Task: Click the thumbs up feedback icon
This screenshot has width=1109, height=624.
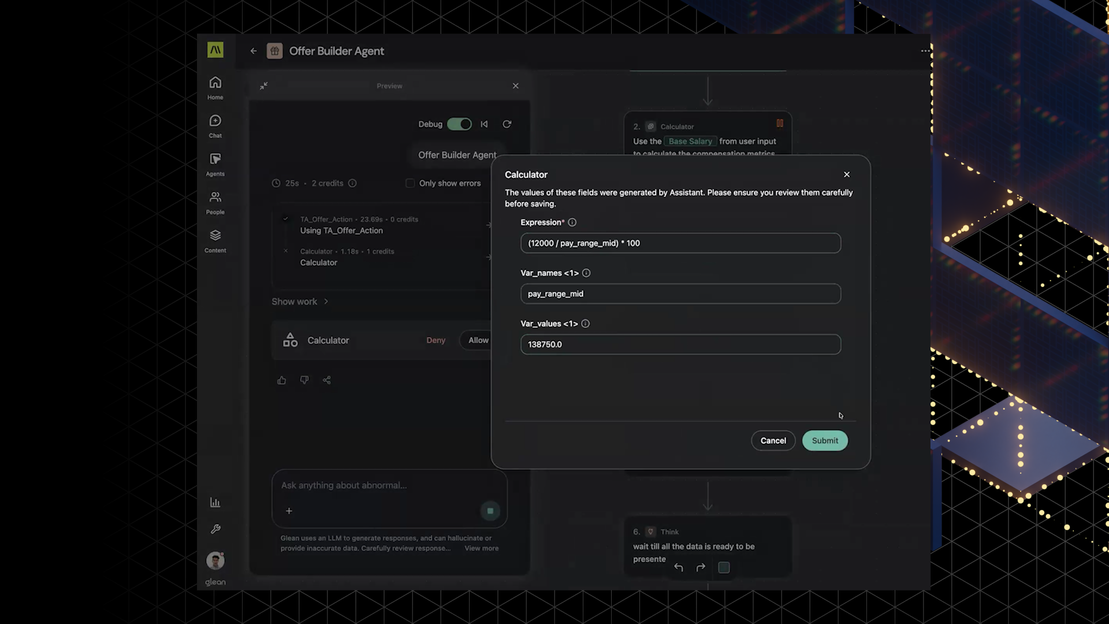Action: click(281, 380)
